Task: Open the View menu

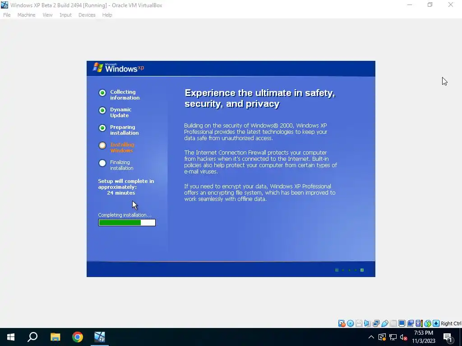Action: pyautogui.click(x=47, y=15)
